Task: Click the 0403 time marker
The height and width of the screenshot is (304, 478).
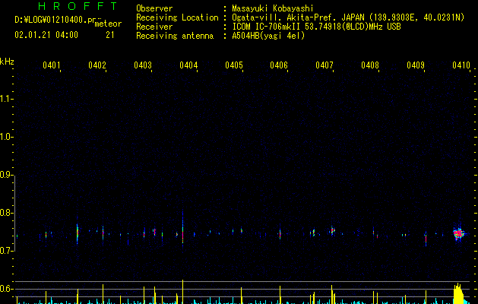Action: tap(143, 65)
